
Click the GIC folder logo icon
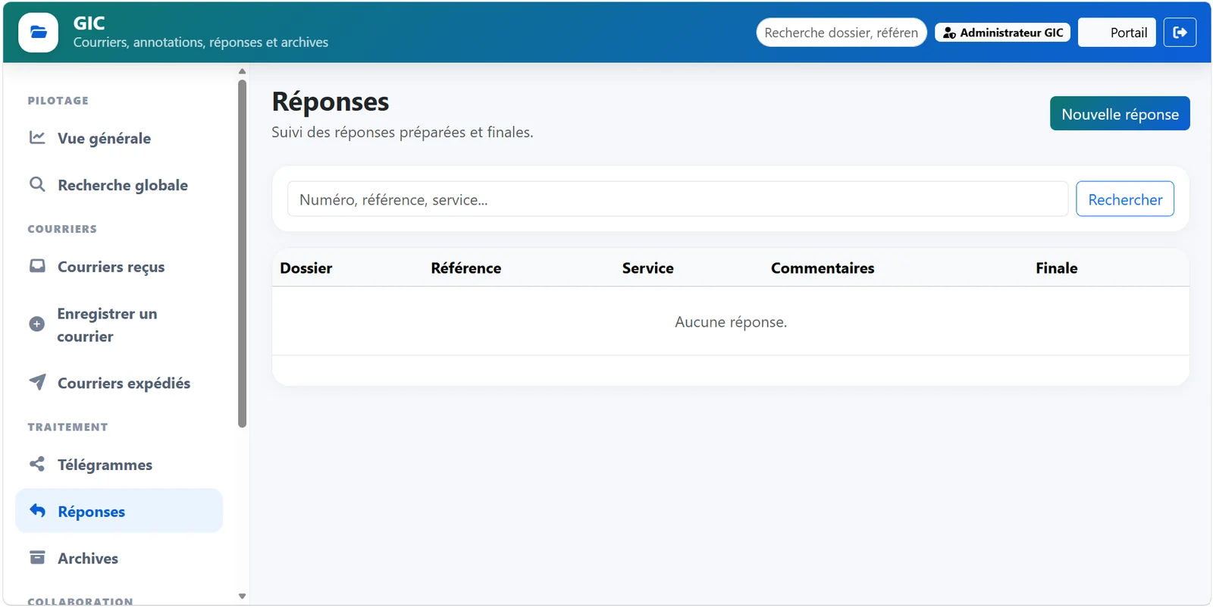point(38,33)
